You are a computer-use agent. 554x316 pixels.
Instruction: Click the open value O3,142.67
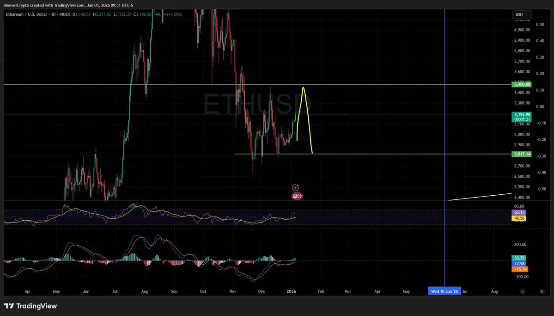[82, 14]
